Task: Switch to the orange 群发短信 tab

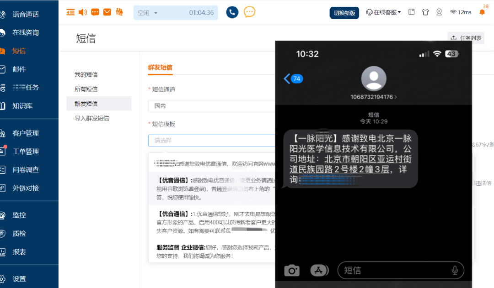Action: [x=160, y=68]
